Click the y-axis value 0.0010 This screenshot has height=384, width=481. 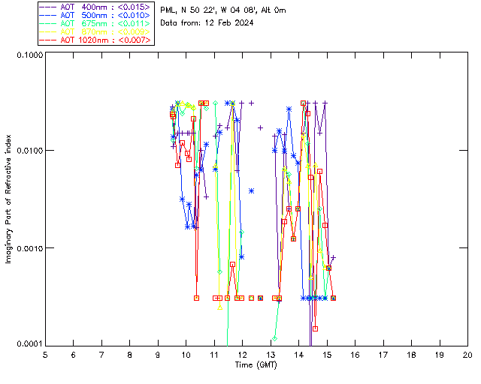(29, 248)
